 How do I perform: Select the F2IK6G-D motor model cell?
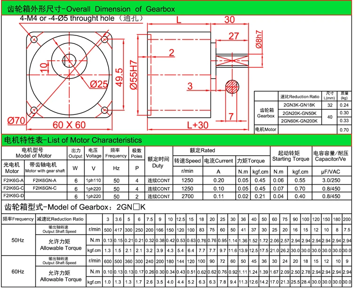[x=13, y=195]
